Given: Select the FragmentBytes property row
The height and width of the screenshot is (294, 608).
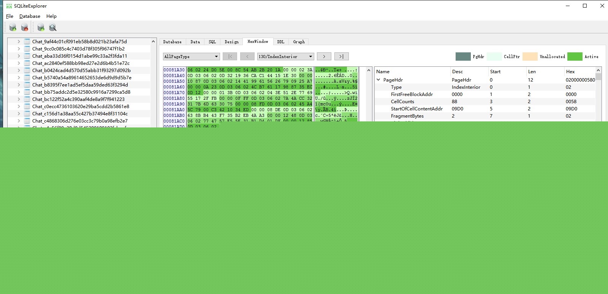Looking at the screenshot, I should 485,116.
